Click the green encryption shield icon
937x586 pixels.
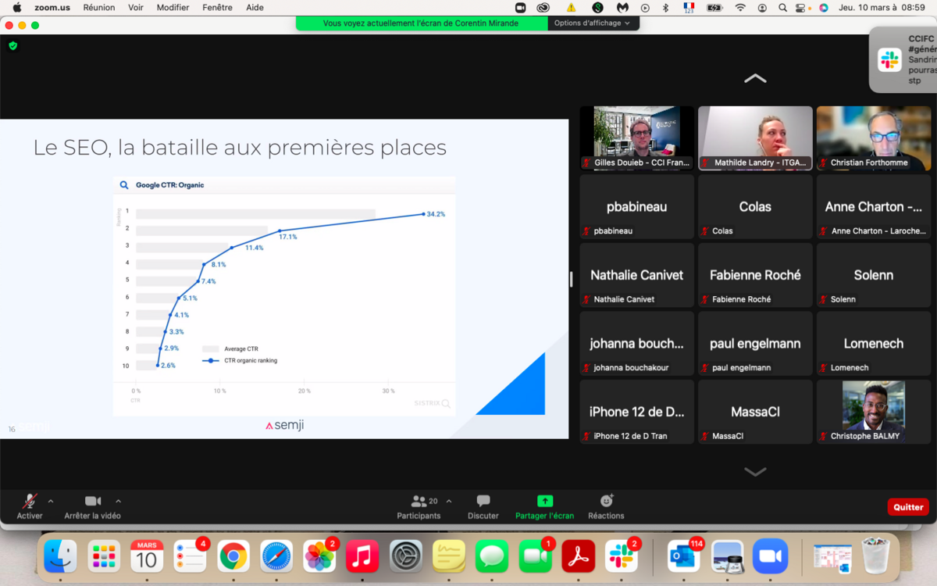coord(12,46)
